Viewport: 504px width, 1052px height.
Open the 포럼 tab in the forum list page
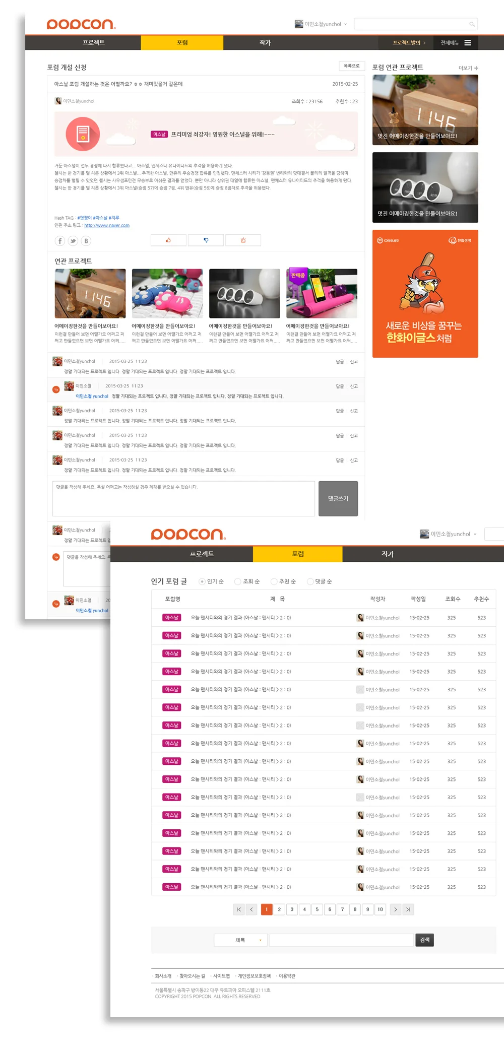coord(298,554)
